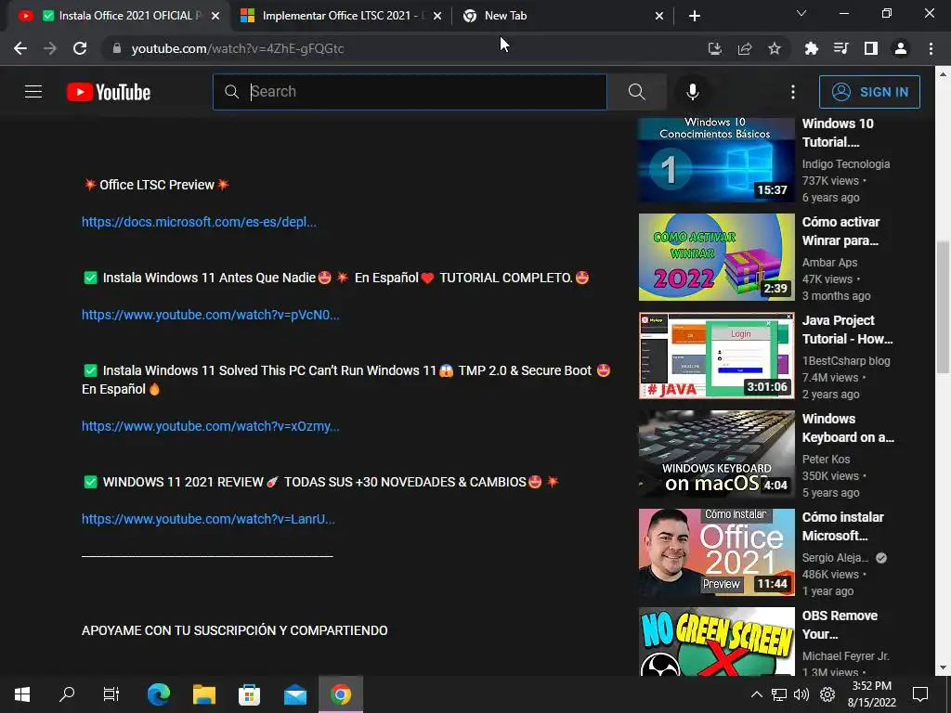Open the YouTube hamburger guide menu
Image resolution: width=951 pixels, height=713 pixels.
[x=33, y=92]
